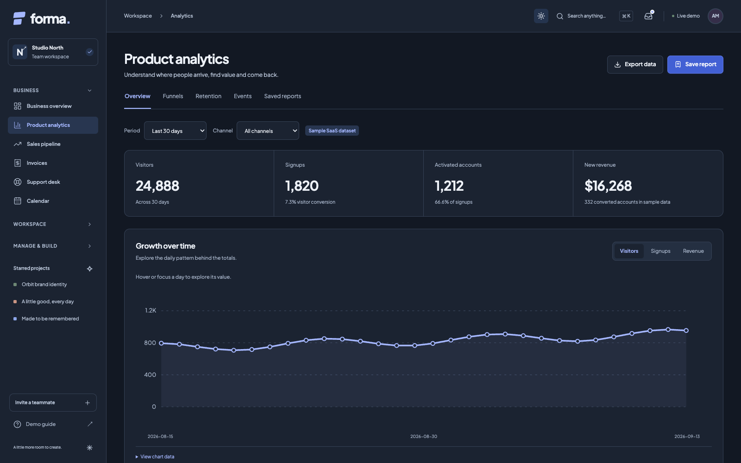Image resolution: width=741 pixels, height=463 pixels.
Task: Expand View chart data disclosure
Action: pyautogui.click(x=155, y=457)
